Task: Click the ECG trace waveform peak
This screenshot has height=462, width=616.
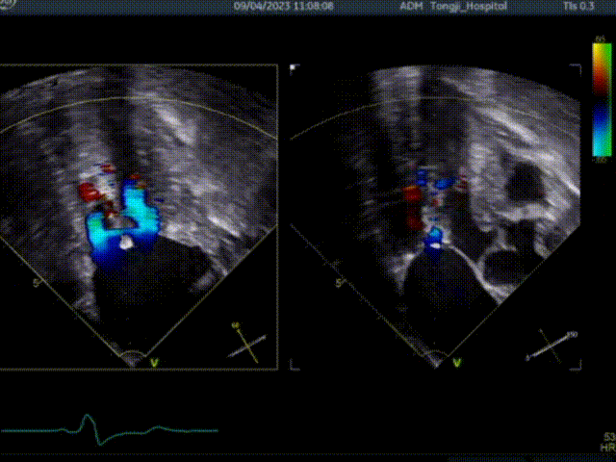Action: (89, 418)
